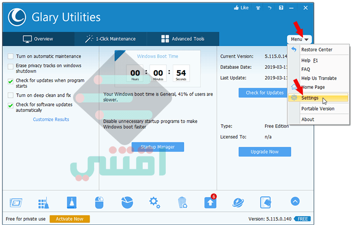Image resolution: width=353 pixels, height=225 pixels.
Task: Open the mouse-shaped Context Menu Manager icon
Action: coord(99,202)
